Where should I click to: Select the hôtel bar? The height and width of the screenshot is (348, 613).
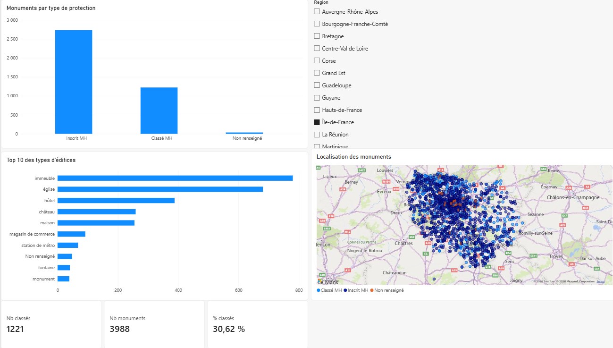pos(116,200)
